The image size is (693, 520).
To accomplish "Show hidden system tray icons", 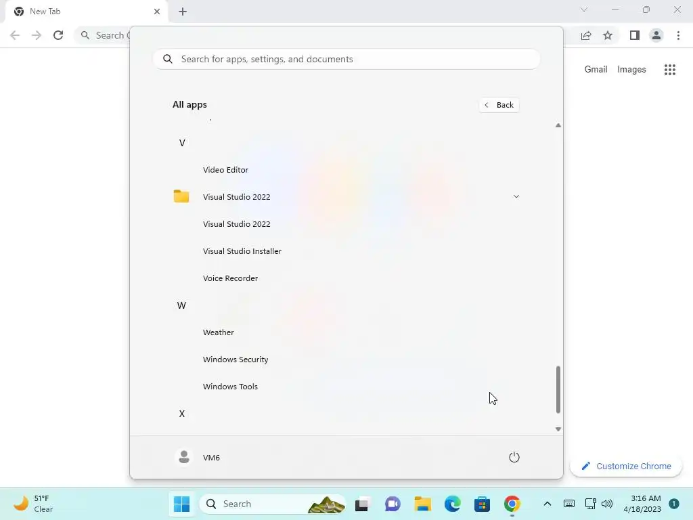I will point(547,504).
